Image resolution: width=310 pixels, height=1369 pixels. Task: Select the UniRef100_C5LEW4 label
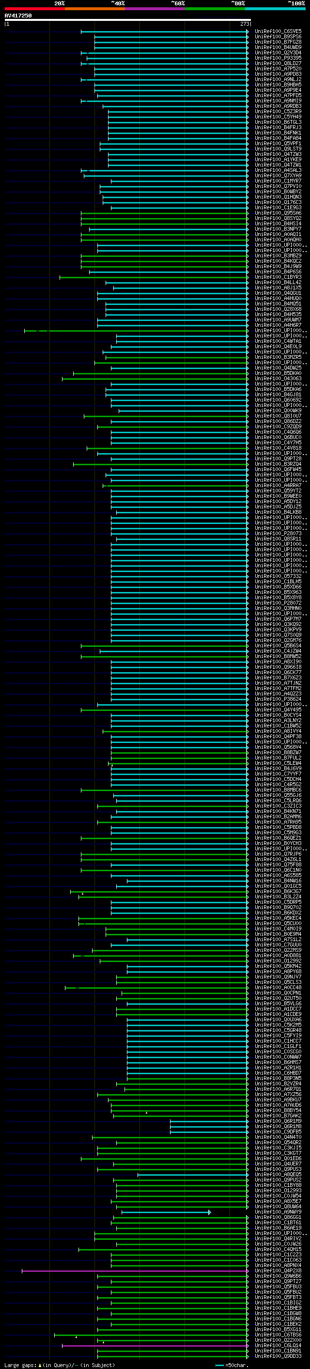tap(278, 763)
